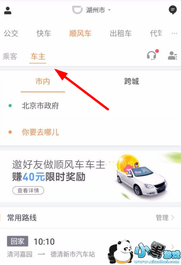Tap the DiDi logo icon

(x=78, y=10)
